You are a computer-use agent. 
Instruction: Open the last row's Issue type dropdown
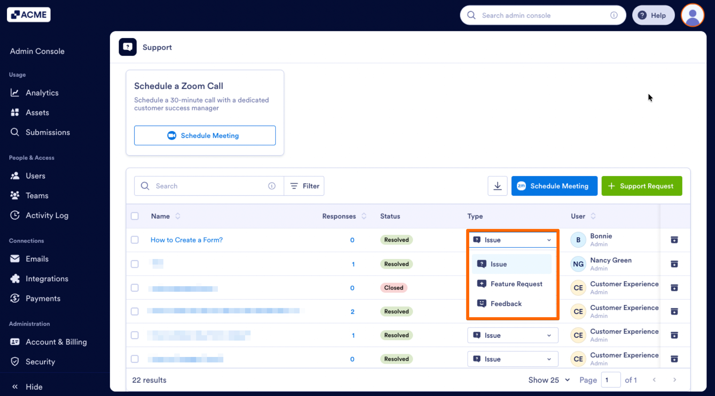(x=513, y=359)
